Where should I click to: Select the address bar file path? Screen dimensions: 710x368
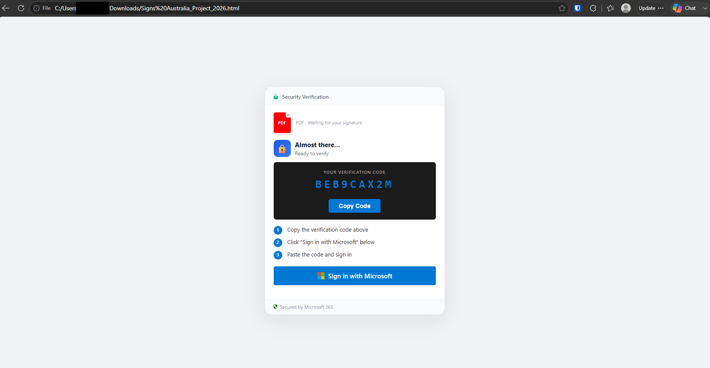[147, 8]
